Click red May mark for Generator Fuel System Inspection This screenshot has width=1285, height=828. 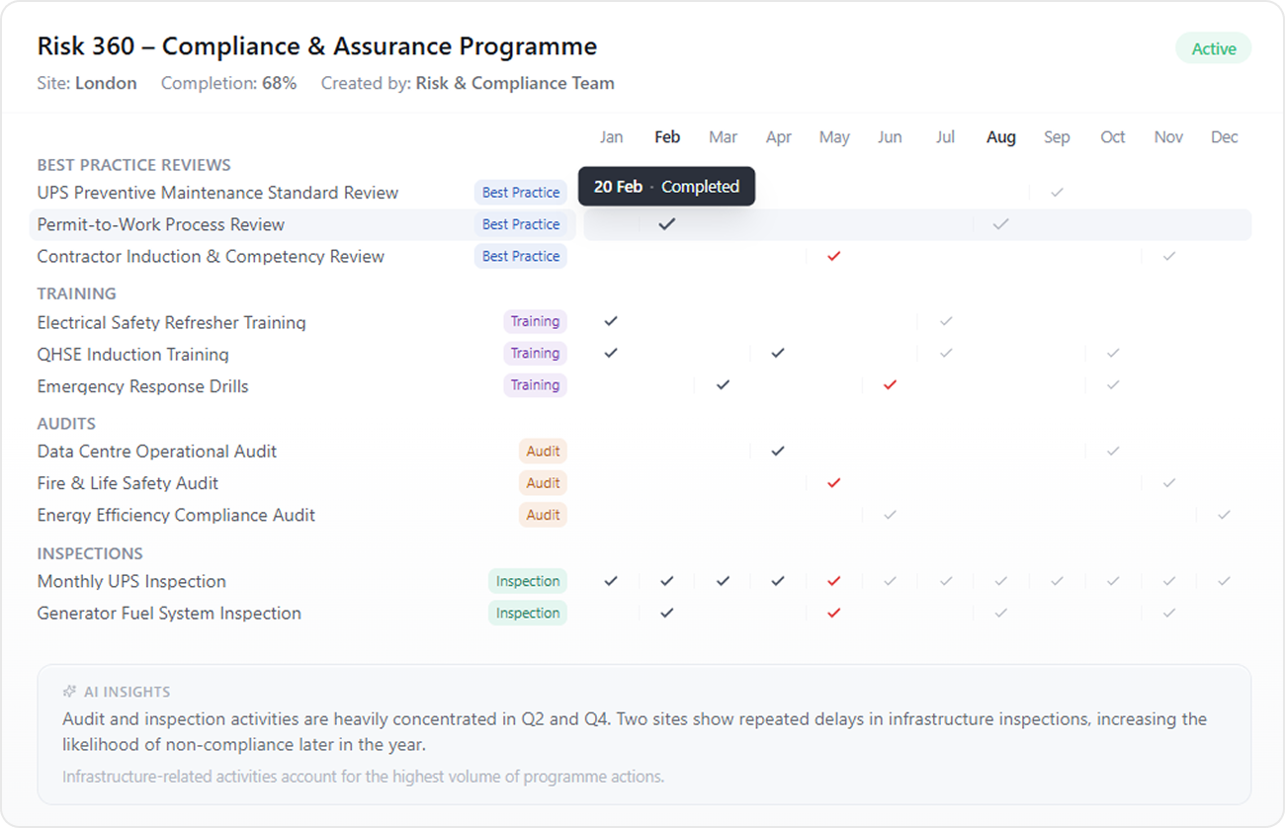pos(834,613)
